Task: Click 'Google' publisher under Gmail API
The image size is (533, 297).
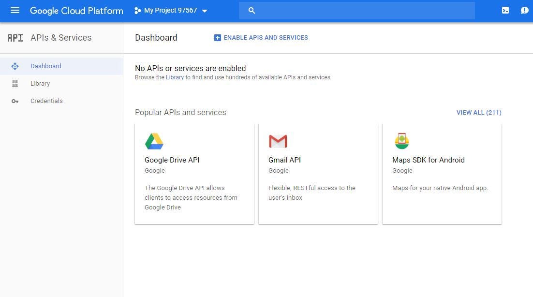Action: pyautogui.click(x=279, y=171)
